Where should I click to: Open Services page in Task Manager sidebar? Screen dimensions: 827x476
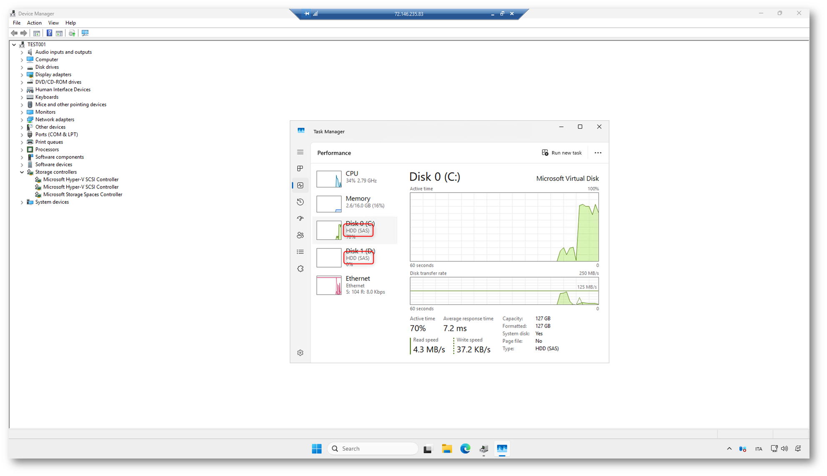coord(300,269)
